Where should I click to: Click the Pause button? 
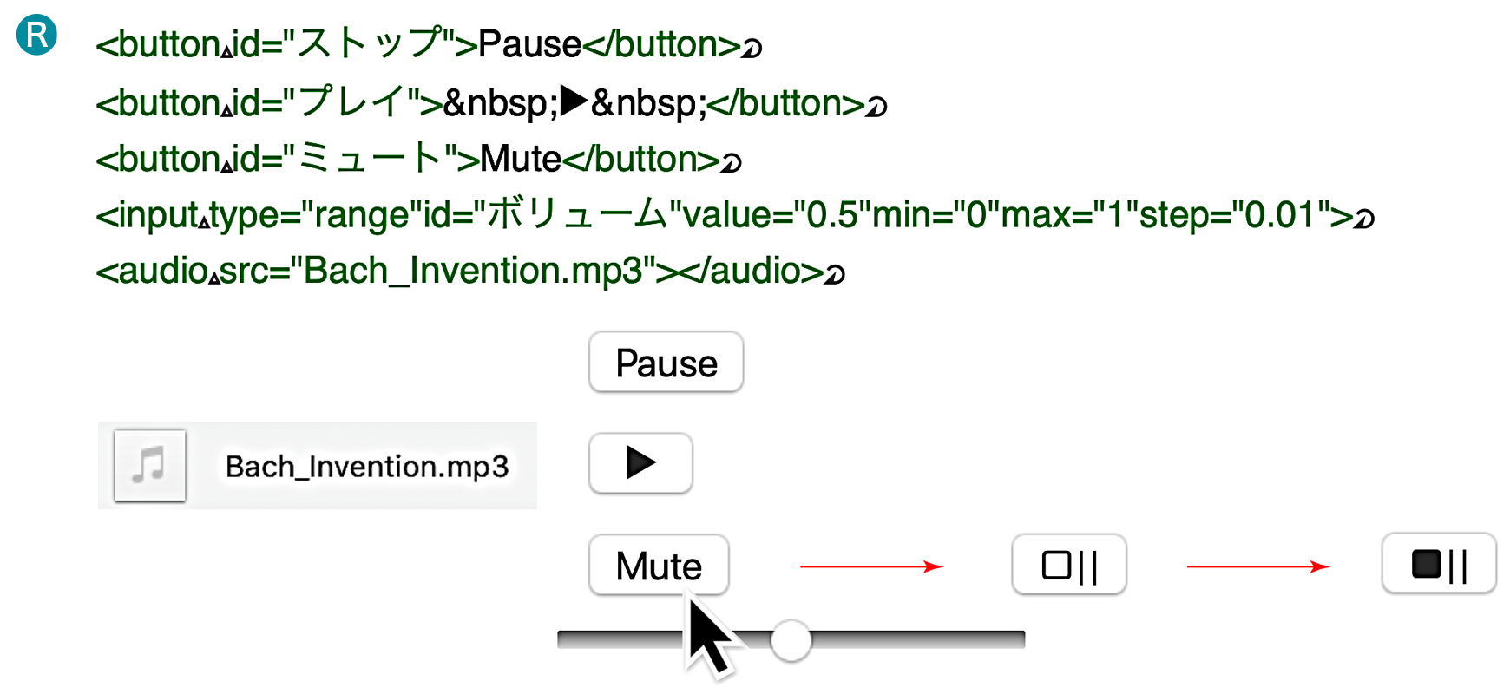pos(666,363)
